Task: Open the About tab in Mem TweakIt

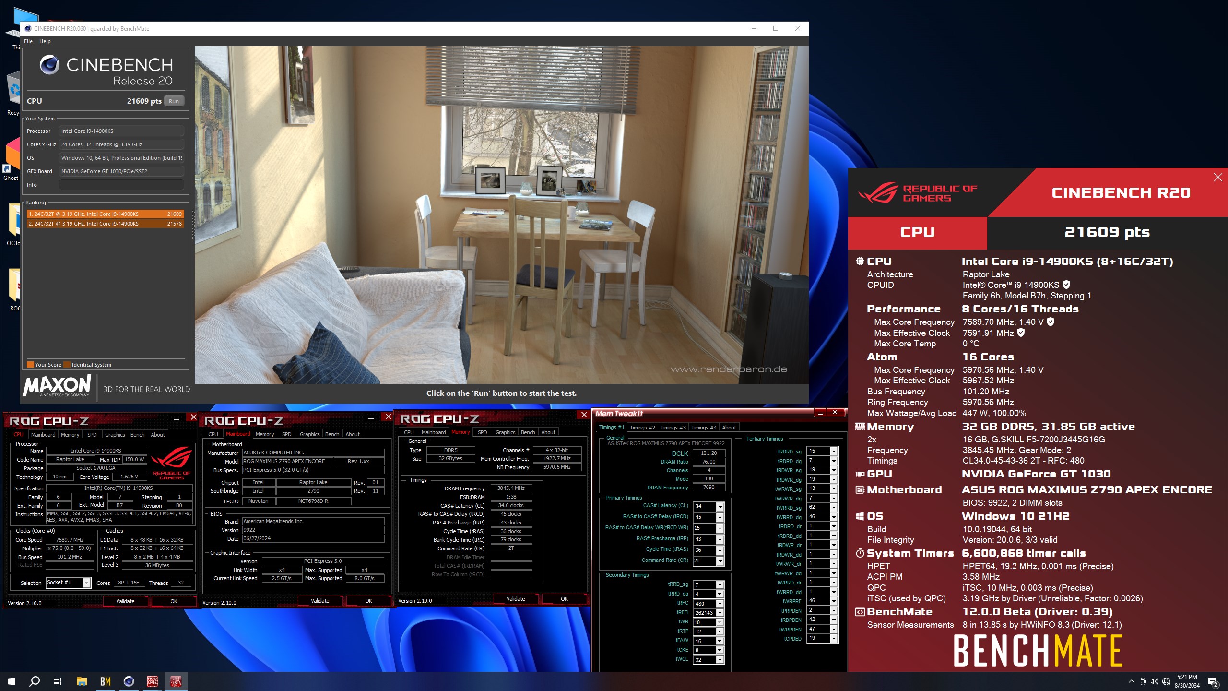Action: coord(729,428)
